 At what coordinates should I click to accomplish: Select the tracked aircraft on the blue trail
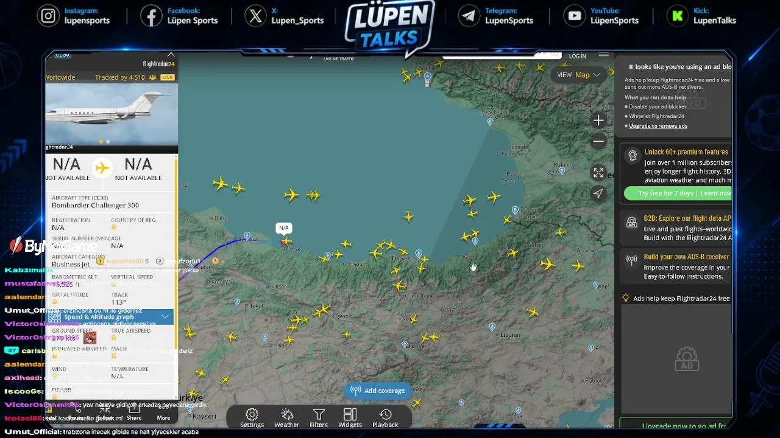click(x=285, y=242)
